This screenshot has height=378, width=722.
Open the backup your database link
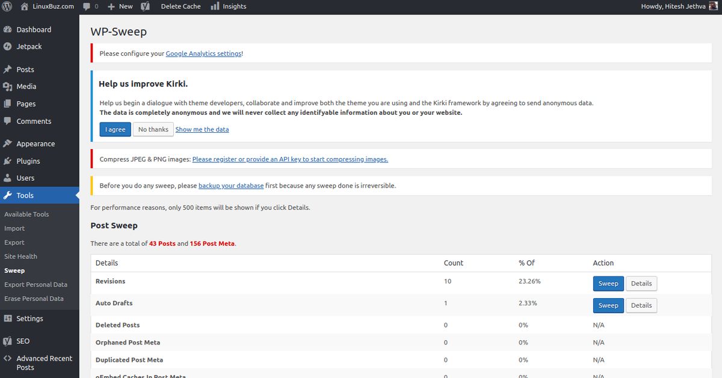pyautogui.click(x=231, y=186)
